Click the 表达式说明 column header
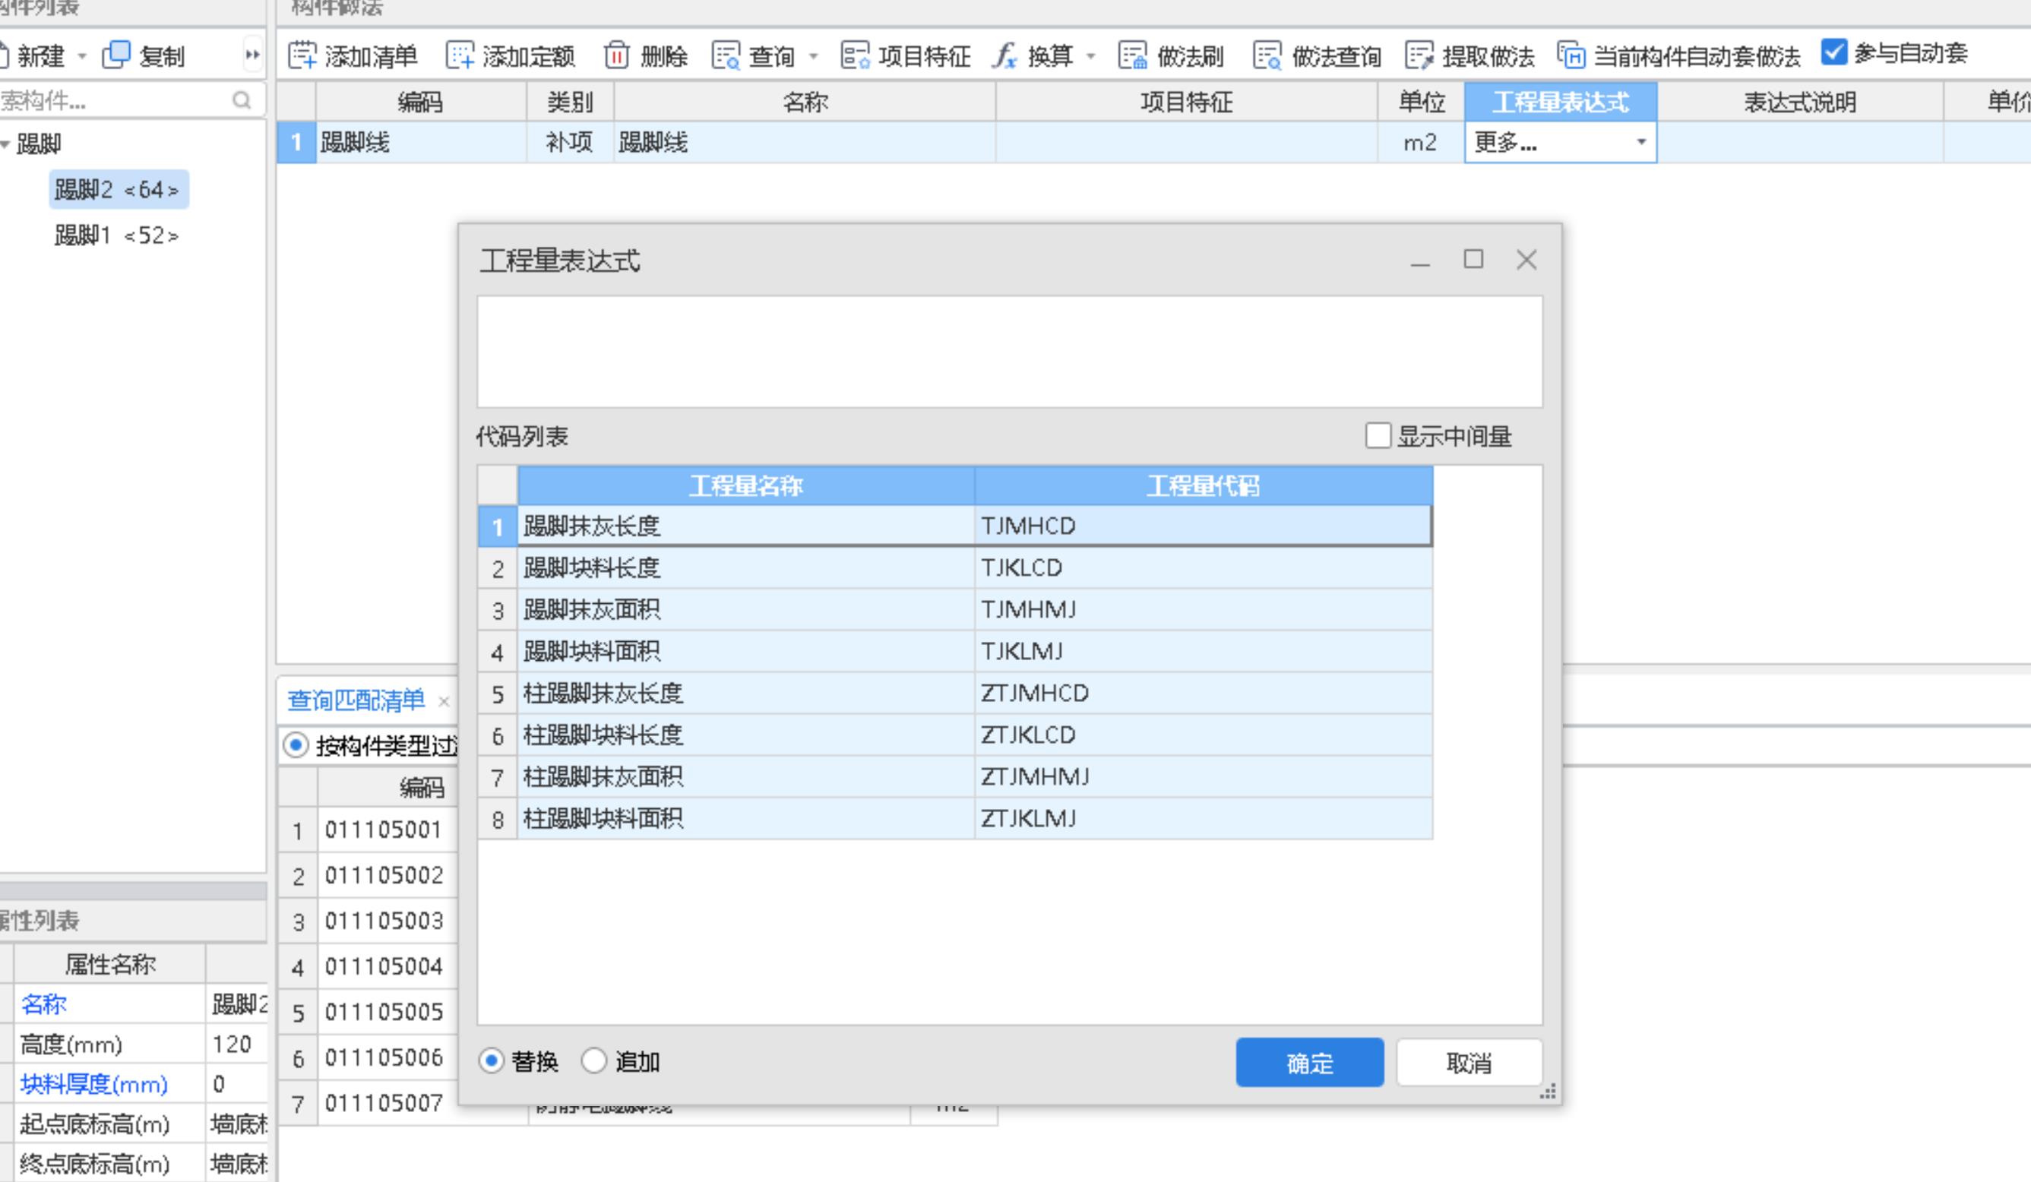 [x=1800, y=103]
